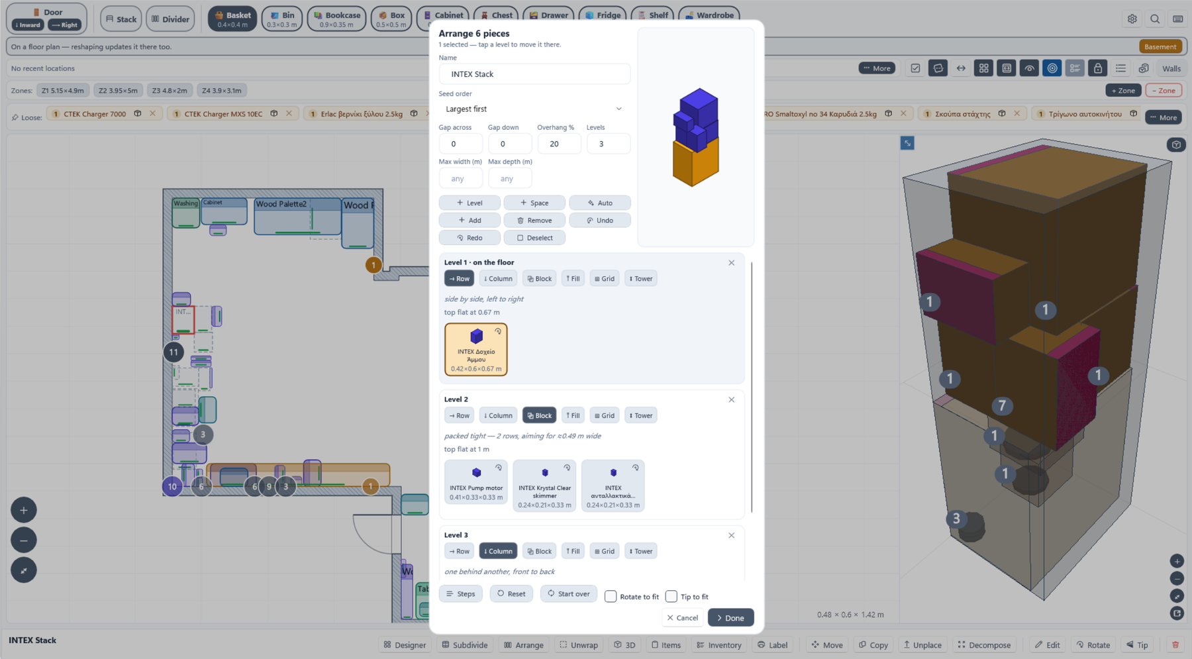Viewport: 1192px width, 659px height.
Task: Open the search magnifier icon
Action: 1155,19
